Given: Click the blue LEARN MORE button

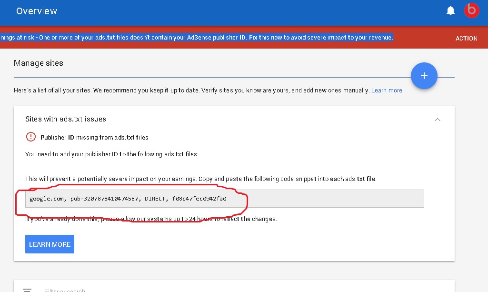Looking at the screenshot, I should (50, 244).
